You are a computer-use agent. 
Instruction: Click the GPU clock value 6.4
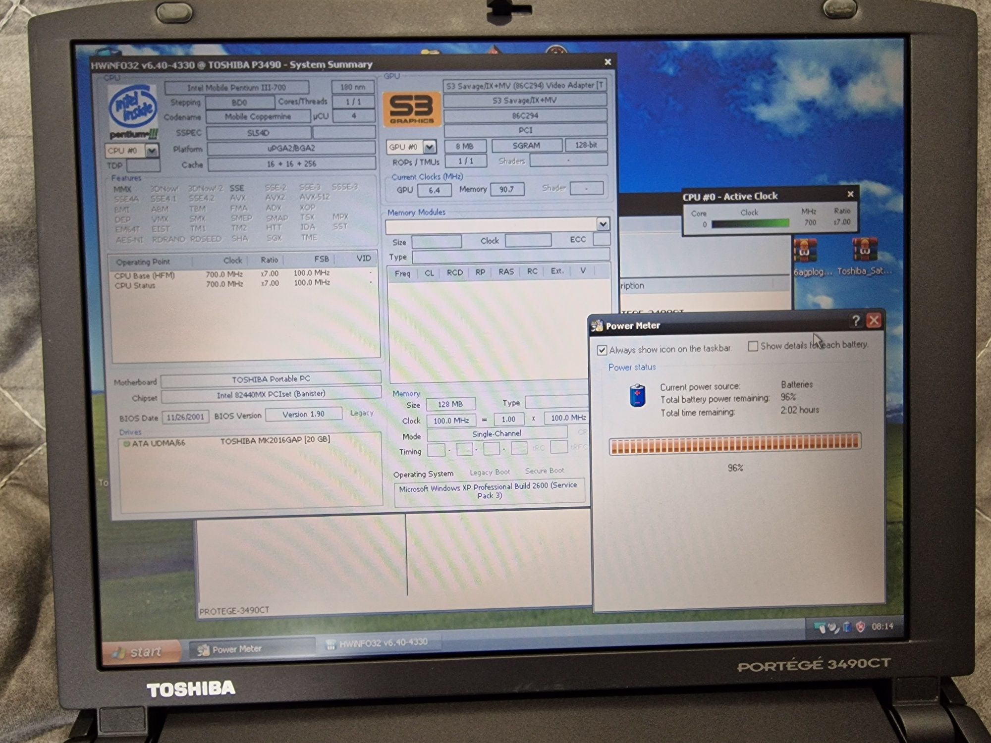[435, 190]
